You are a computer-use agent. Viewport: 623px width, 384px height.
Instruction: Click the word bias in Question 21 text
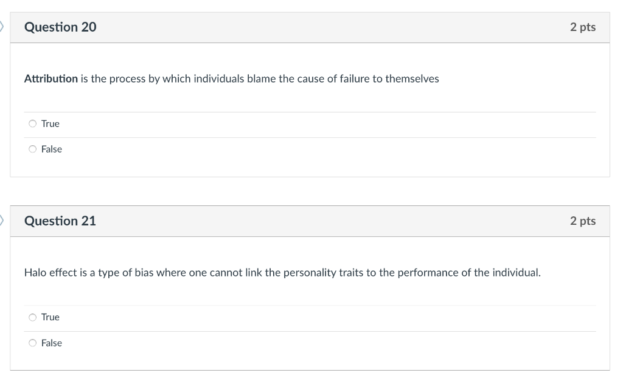(142, 272)
